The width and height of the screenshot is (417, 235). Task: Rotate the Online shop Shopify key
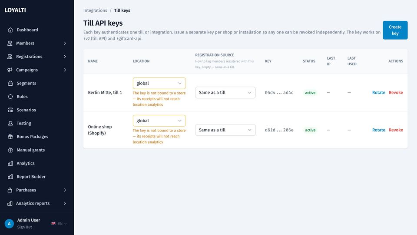pyautogui.click(x=378, y=130)
